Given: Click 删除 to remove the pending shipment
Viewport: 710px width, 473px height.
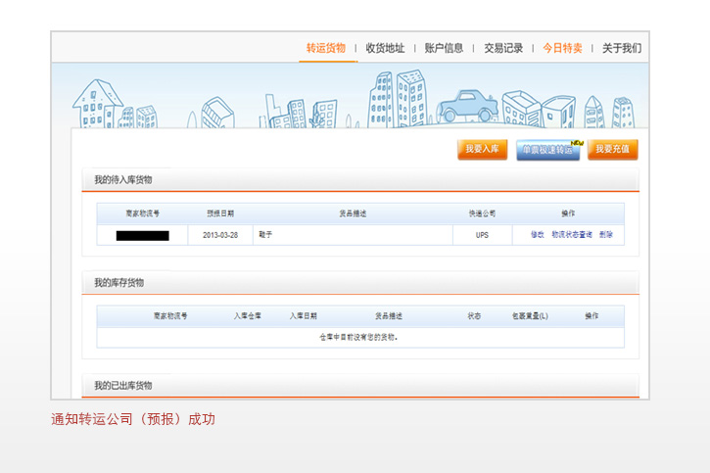Looking at the screenshot, I should 606,235.
